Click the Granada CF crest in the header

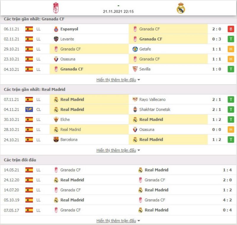pyautogui.click(x=56, y=8)
